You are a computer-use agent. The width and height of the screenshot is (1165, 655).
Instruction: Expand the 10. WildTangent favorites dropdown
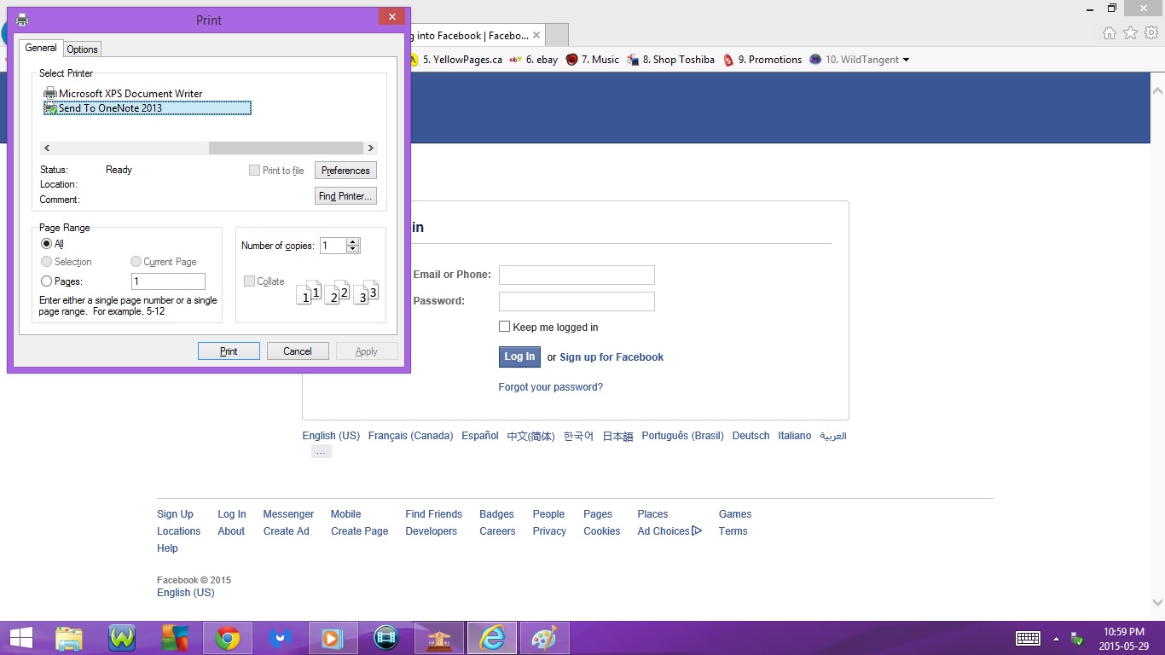click(906, 60)
